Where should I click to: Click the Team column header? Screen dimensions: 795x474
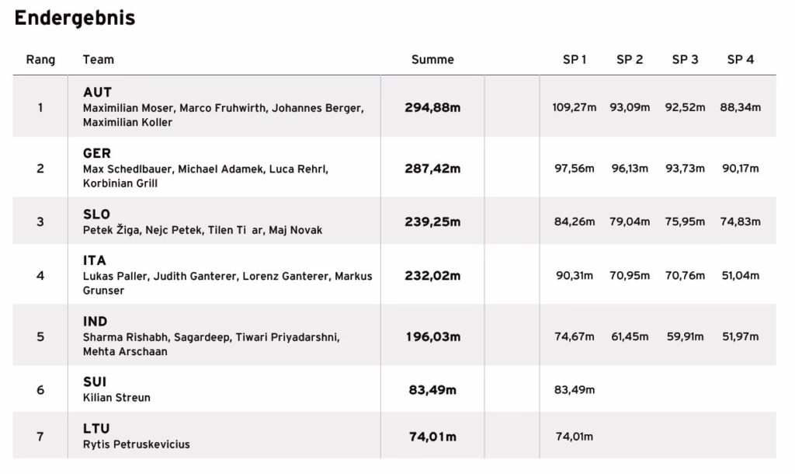[99, 60]
